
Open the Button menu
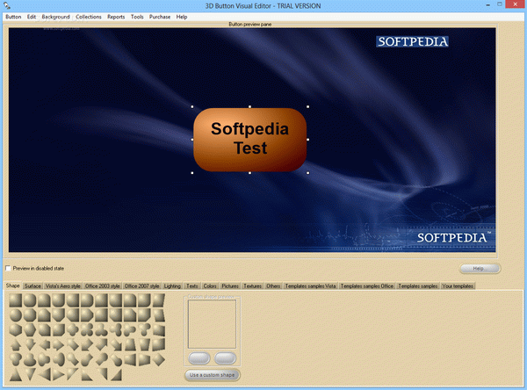click(13, 17)
